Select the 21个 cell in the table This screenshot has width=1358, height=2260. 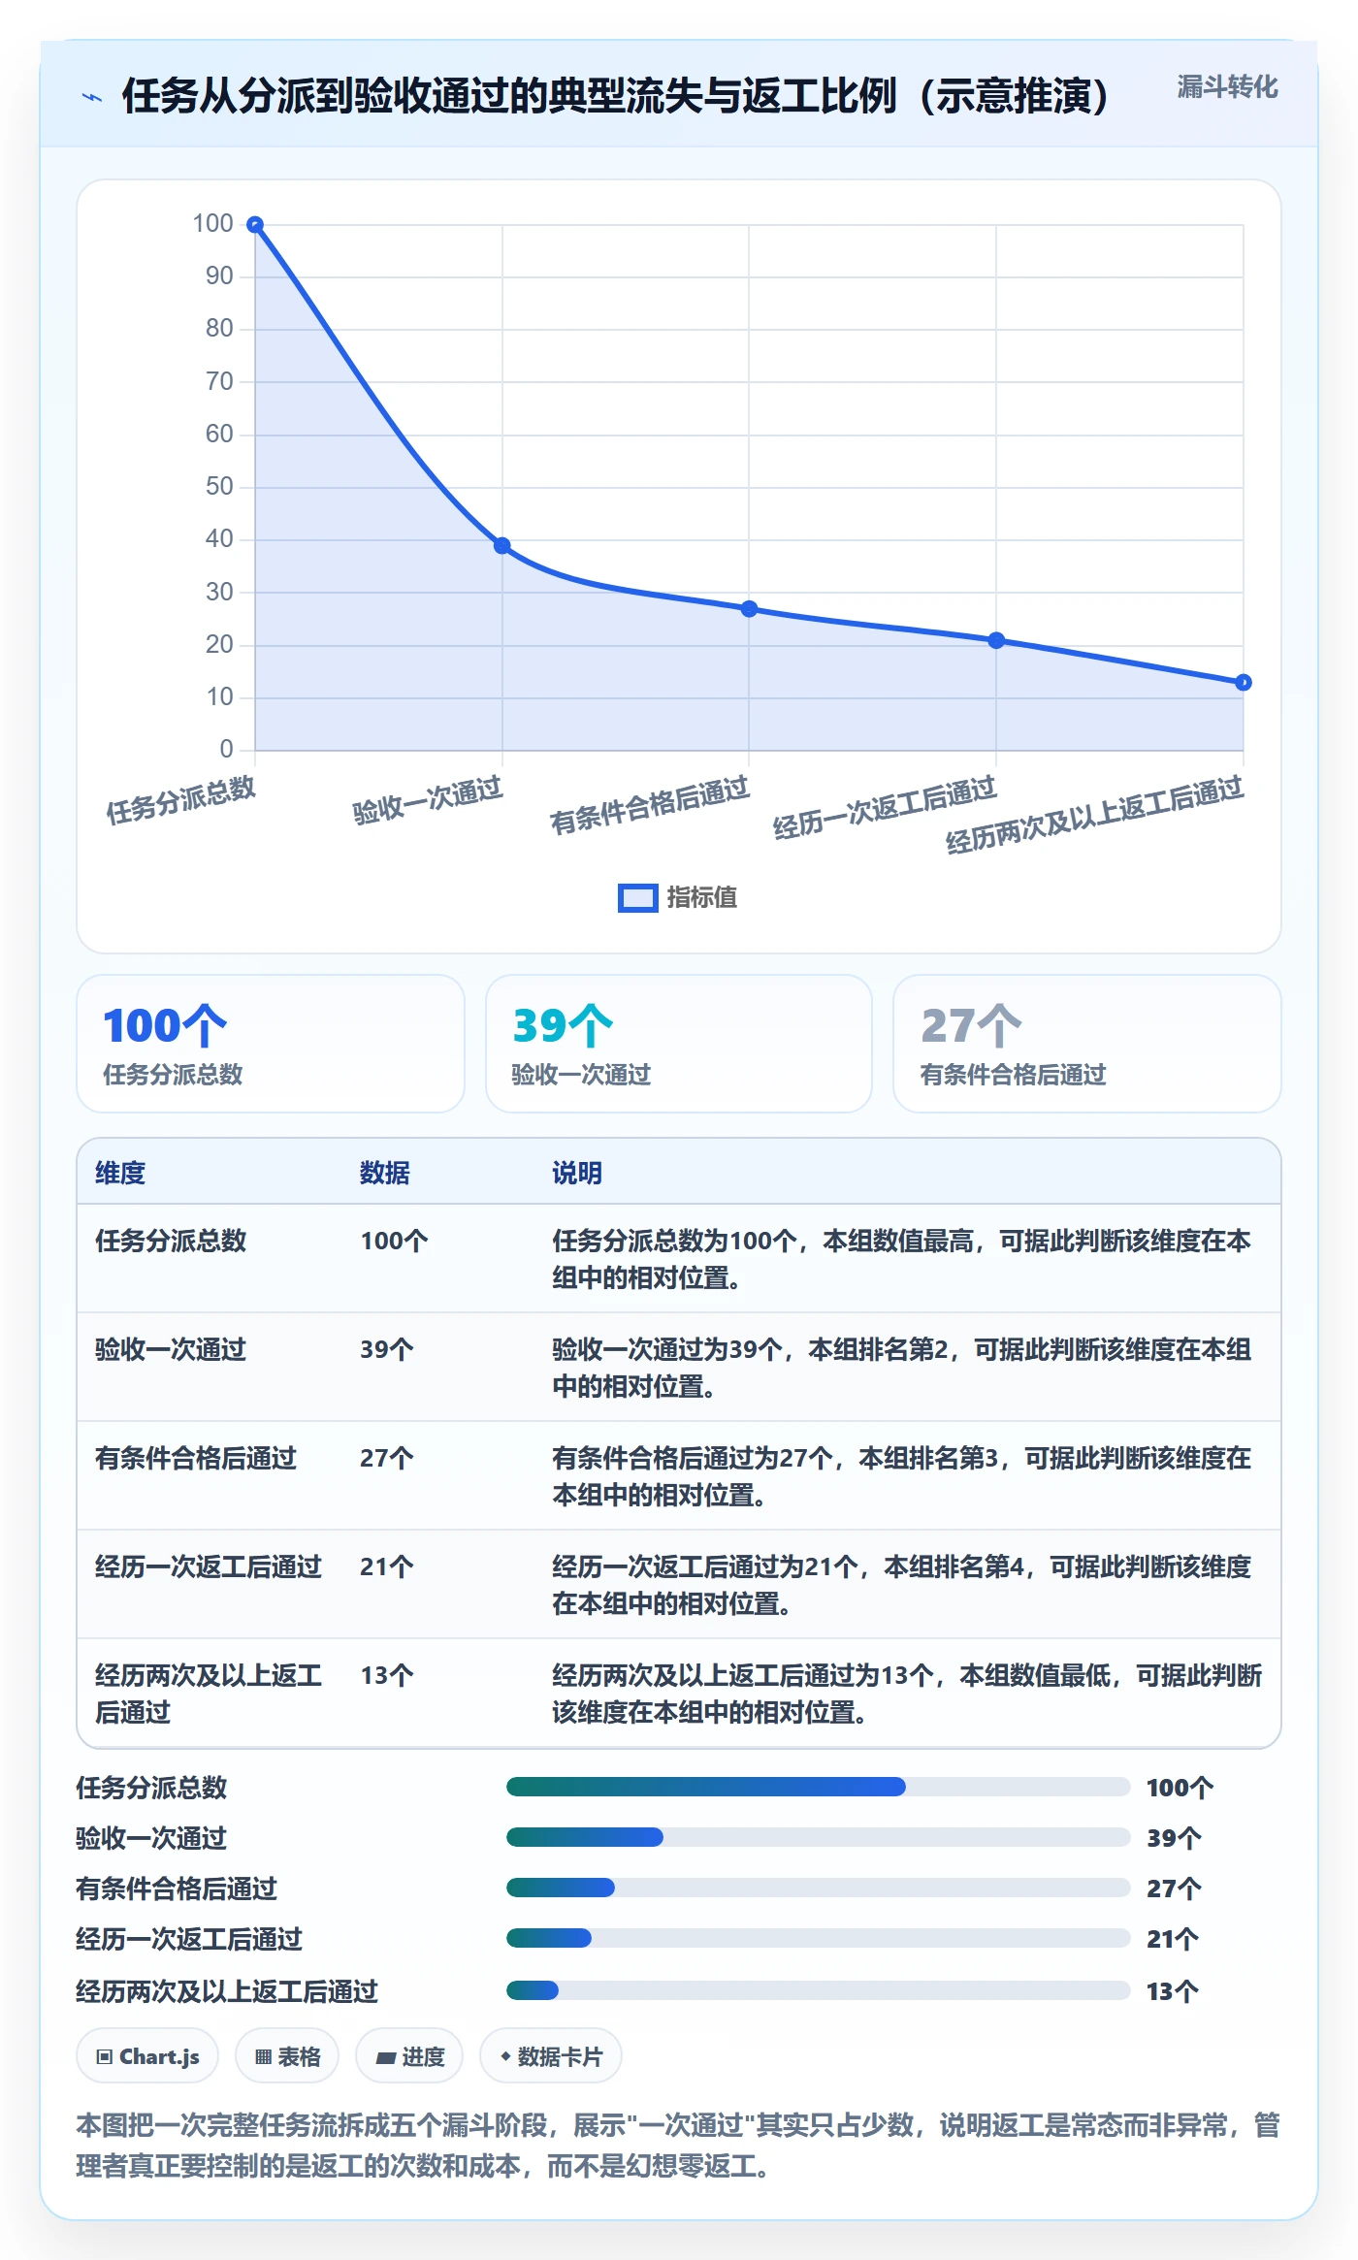tap(387, 1566)
